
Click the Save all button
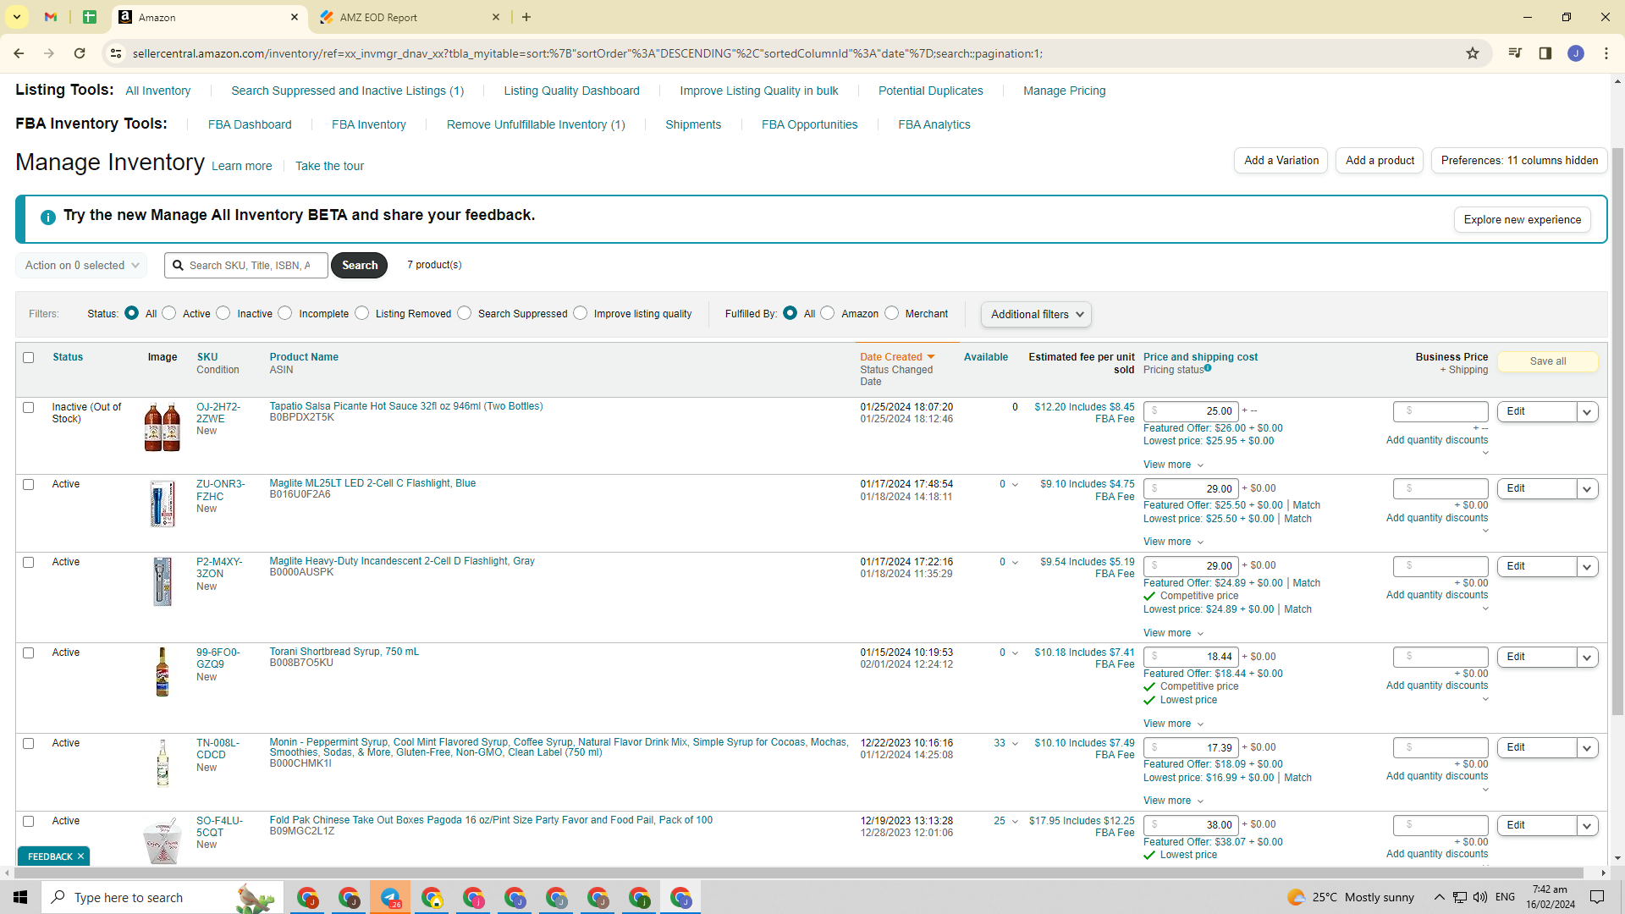click(x=1548, y=361)
